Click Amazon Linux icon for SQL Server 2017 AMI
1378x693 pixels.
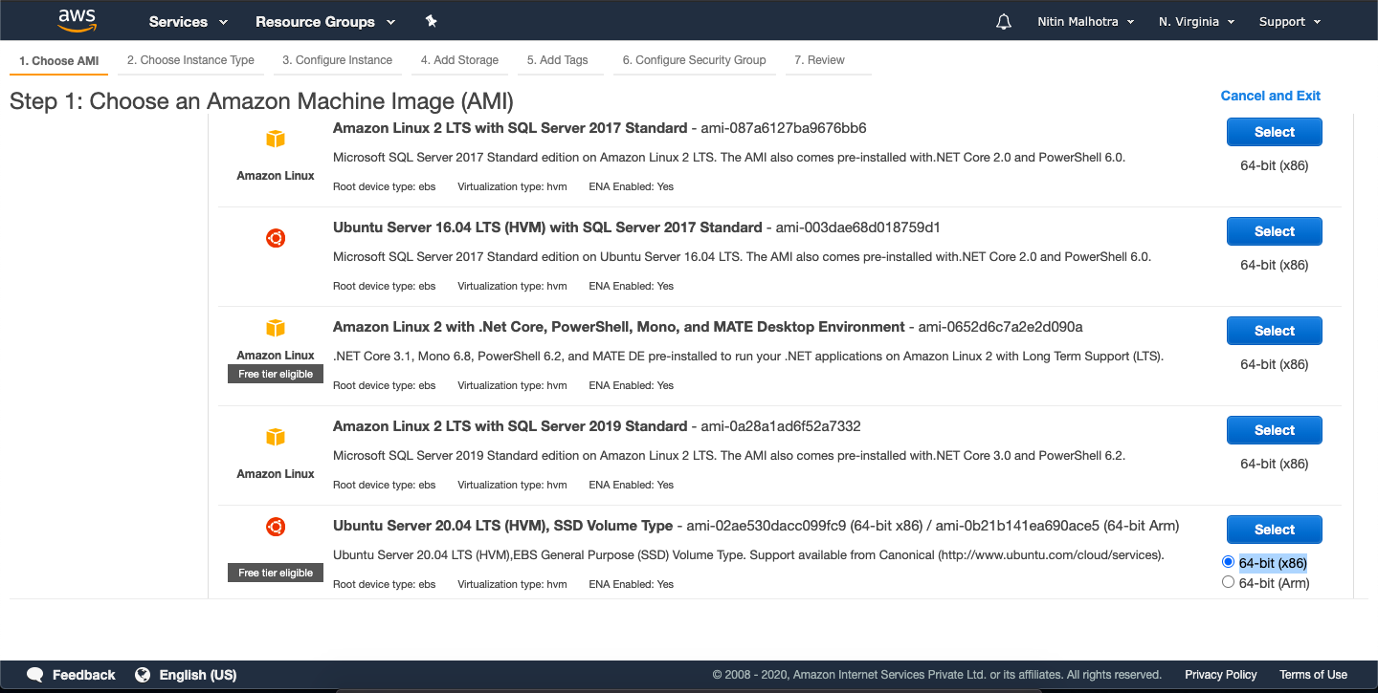276,140
